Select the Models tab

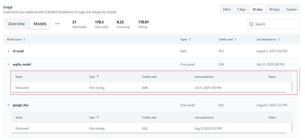(40, 24)
